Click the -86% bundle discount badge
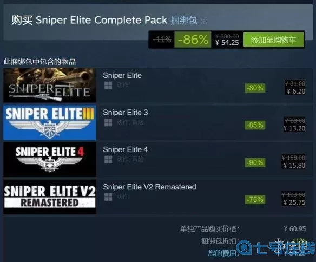316x262 pixels. click(193, 40)
